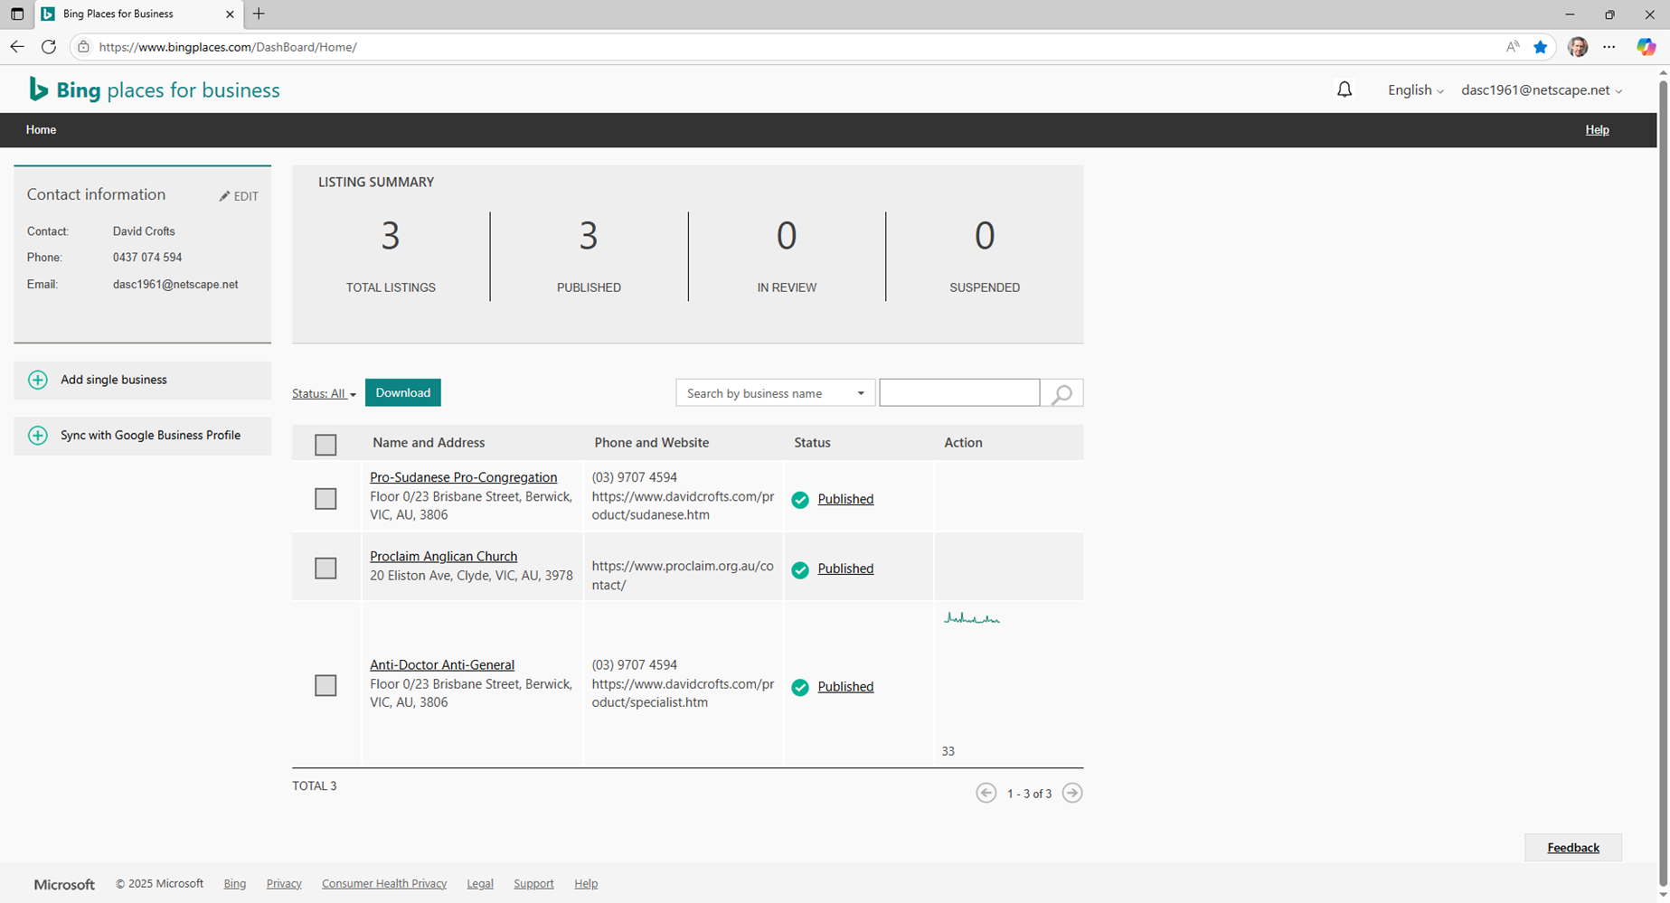The image size is (1670, 903).
Task: Open the Help footer link
Action: pos(586,884)
